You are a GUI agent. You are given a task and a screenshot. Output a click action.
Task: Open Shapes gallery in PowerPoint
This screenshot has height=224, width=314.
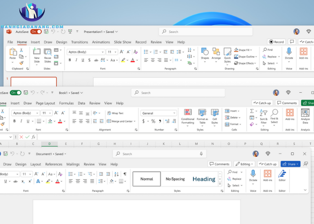(x=205, y=55)
